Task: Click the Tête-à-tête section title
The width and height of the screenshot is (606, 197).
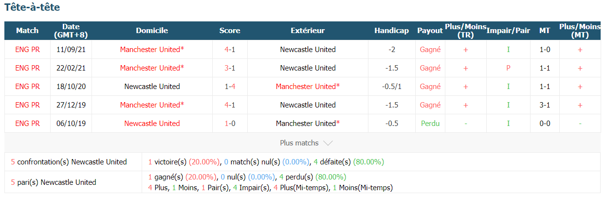Action: click(x=32, y=8)
